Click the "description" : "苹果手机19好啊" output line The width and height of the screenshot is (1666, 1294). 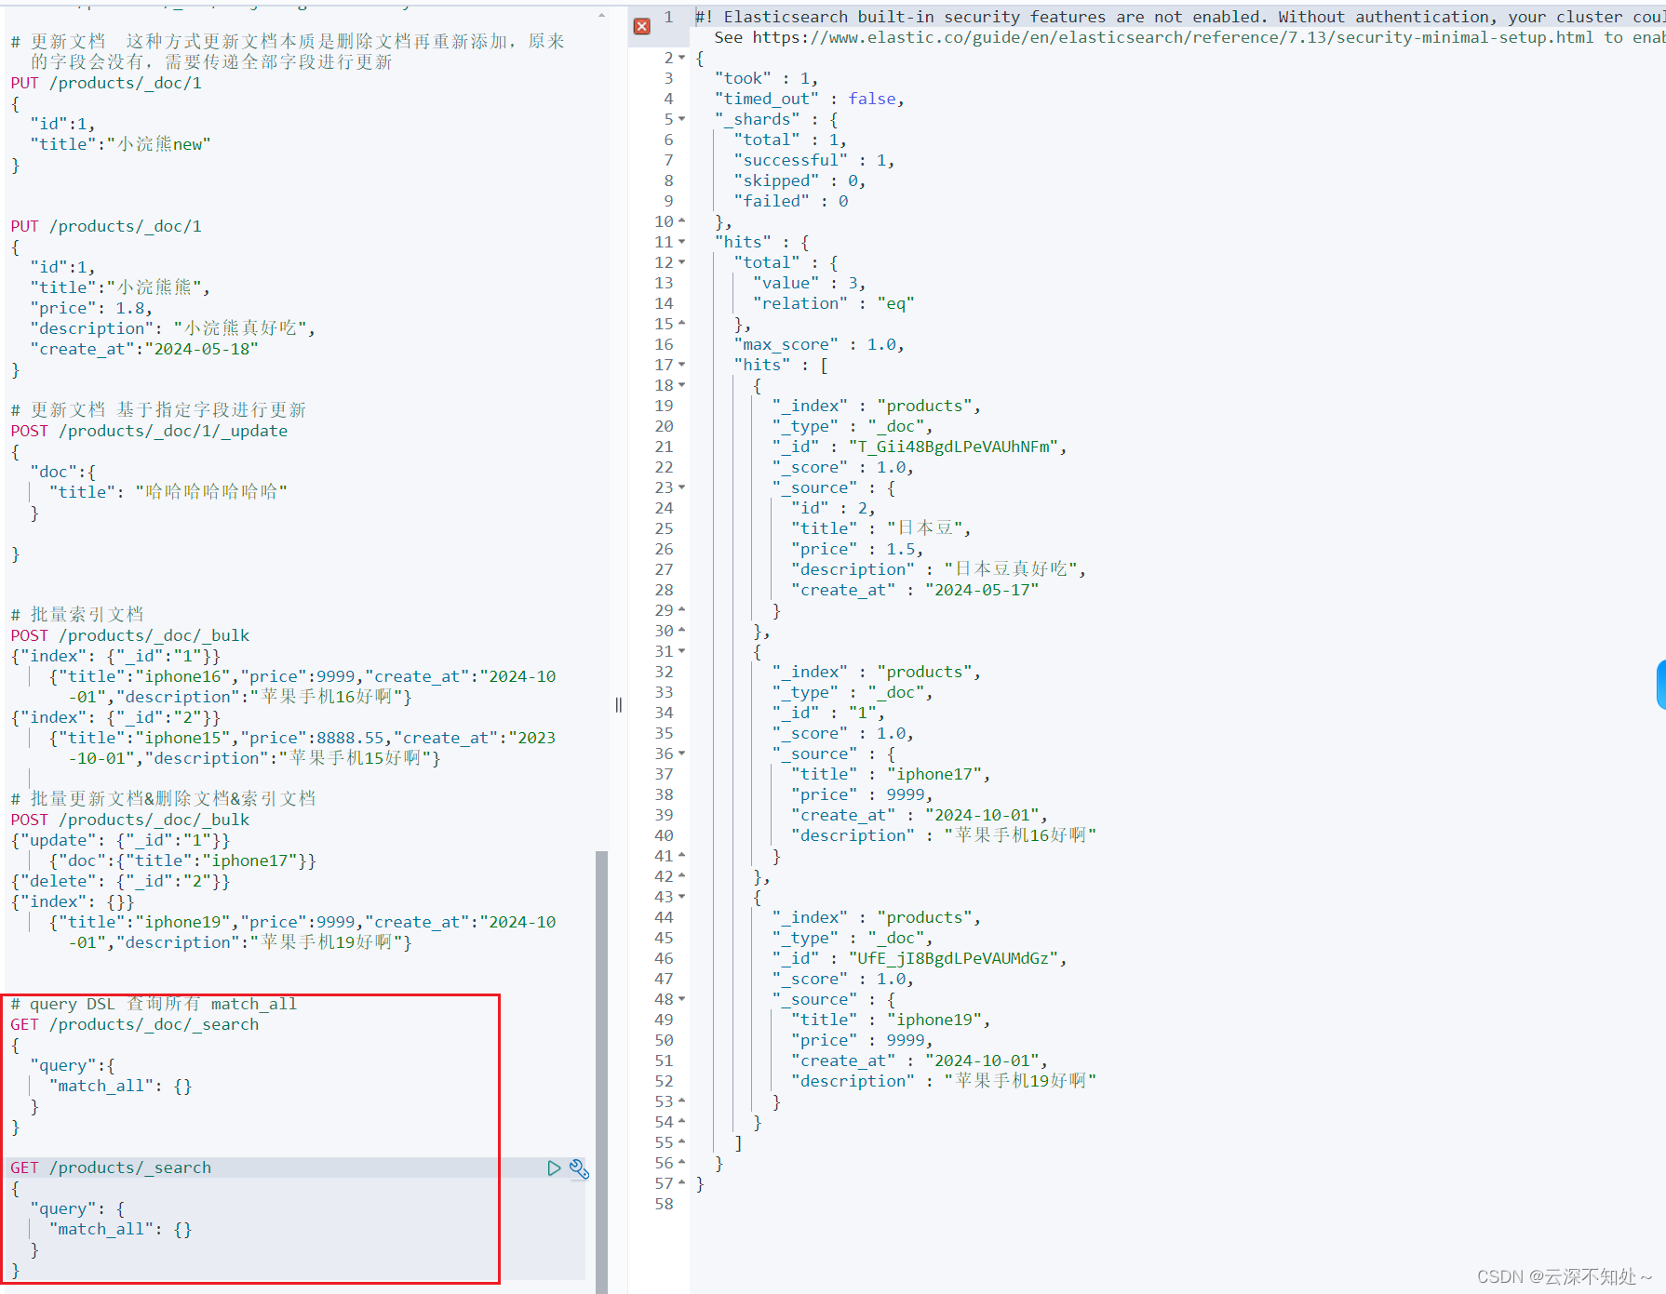tap(944, 1081)
